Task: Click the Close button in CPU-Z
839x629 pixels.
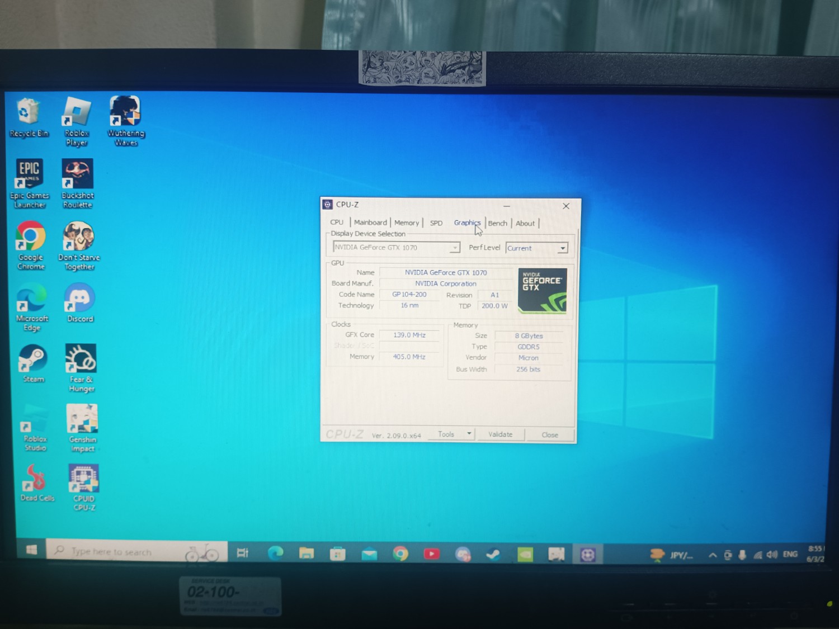Action: point(549,435)
